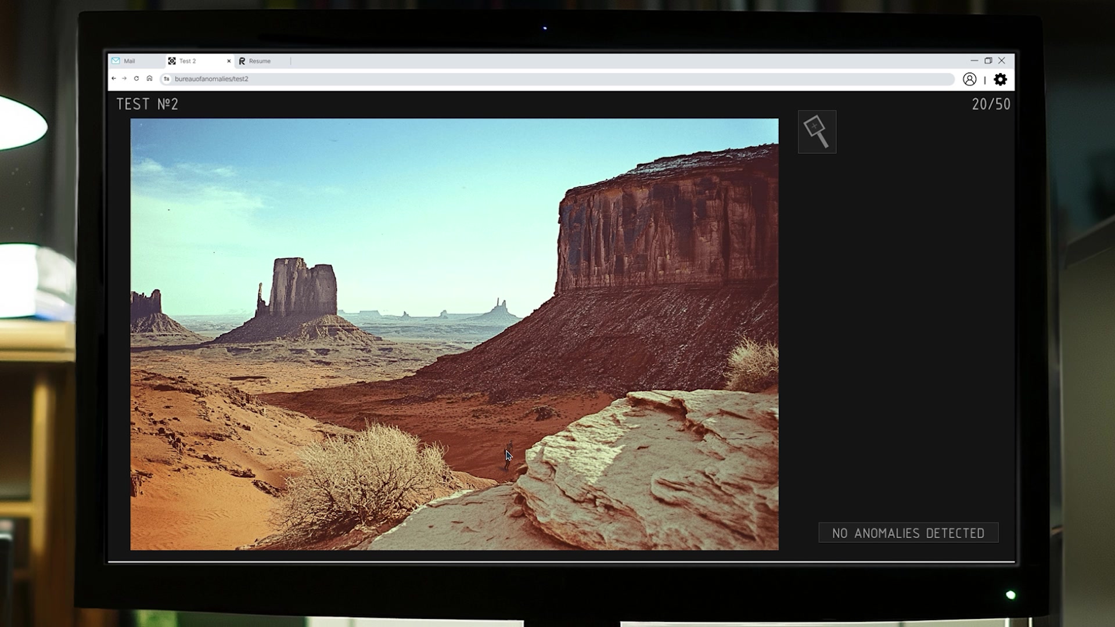Click the address bar showing bureauofanomalies/test2

557,79
